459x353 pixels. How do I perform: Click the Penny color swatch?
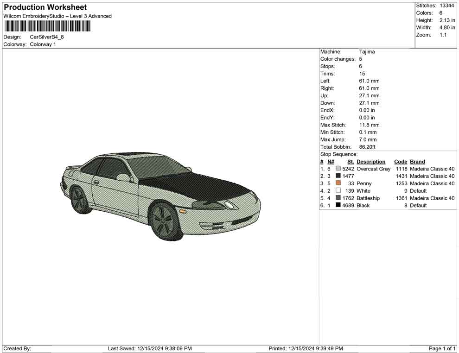[338, 183]
